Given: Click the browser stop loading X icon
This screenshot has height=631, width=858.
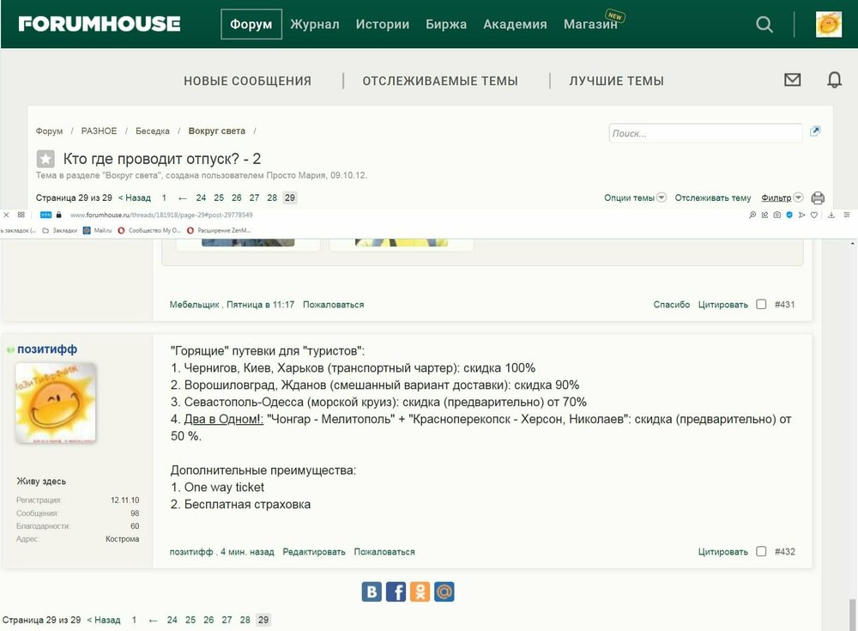Looking at the screenshot, I should 6,215.
